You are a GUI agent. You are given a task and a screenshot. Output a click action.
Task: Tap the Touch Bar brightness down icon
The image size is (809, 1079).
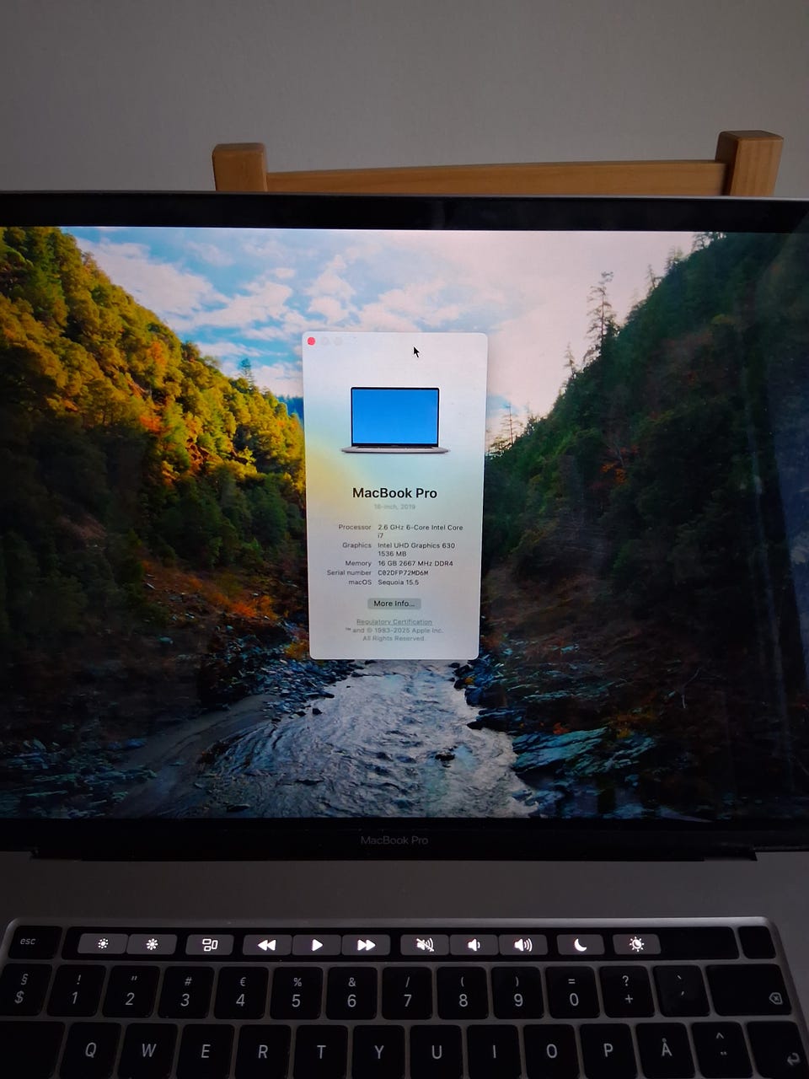tap(103, 944)
